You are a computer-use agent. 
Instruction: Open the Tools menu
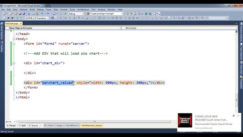(72, 10)
